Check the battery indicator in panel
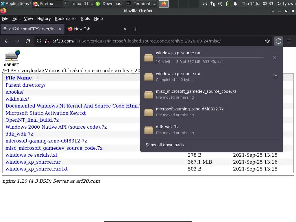This screenshot has width=296, height=222. [228, 4]
